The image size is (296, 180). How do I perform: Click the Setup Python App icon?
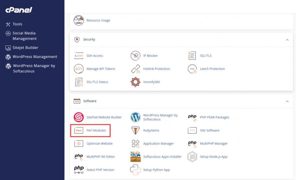click(x=135, y=170)
